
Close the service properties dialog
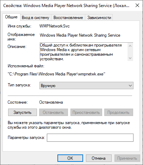[137, 5]
